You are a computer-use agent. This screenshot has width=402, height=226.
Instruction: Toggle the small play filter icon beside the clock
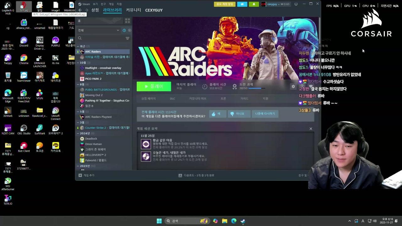(130, 30)
